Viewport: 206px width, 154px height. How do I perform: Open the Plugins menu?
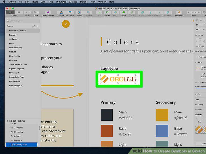click(x=84, y=2)
